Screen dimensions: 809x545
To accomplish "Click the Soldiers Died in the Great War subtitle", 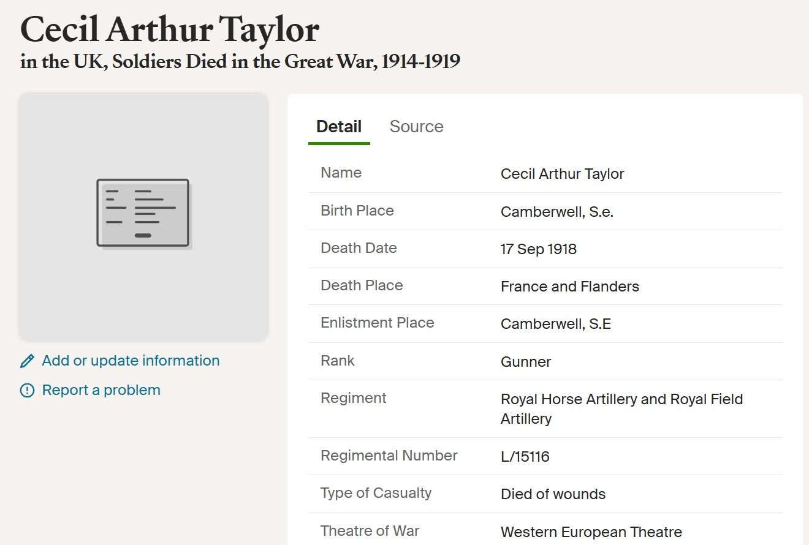I will [240, 61].
